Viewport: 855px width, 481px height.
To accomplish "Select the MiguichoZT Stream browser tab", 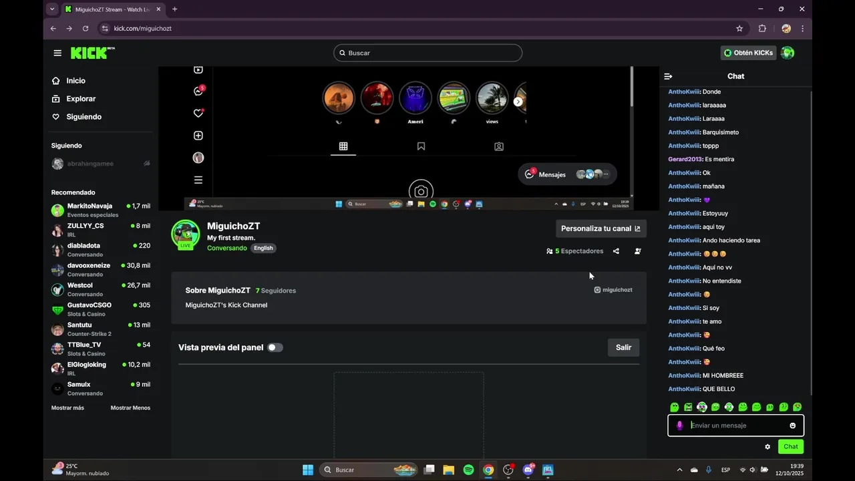I will click(x=112, y=9).
